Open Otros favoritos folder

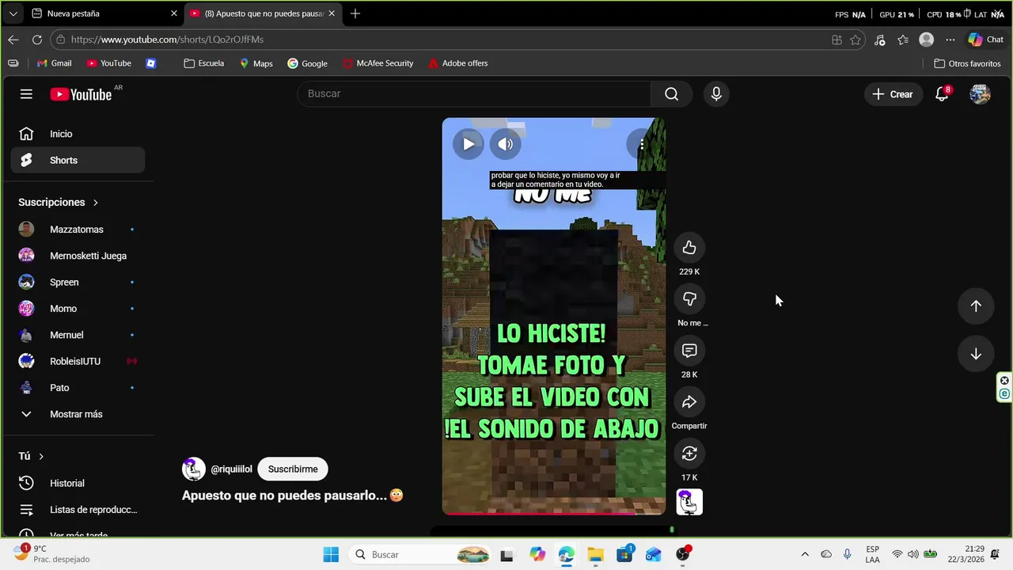[x=967, y=63]
